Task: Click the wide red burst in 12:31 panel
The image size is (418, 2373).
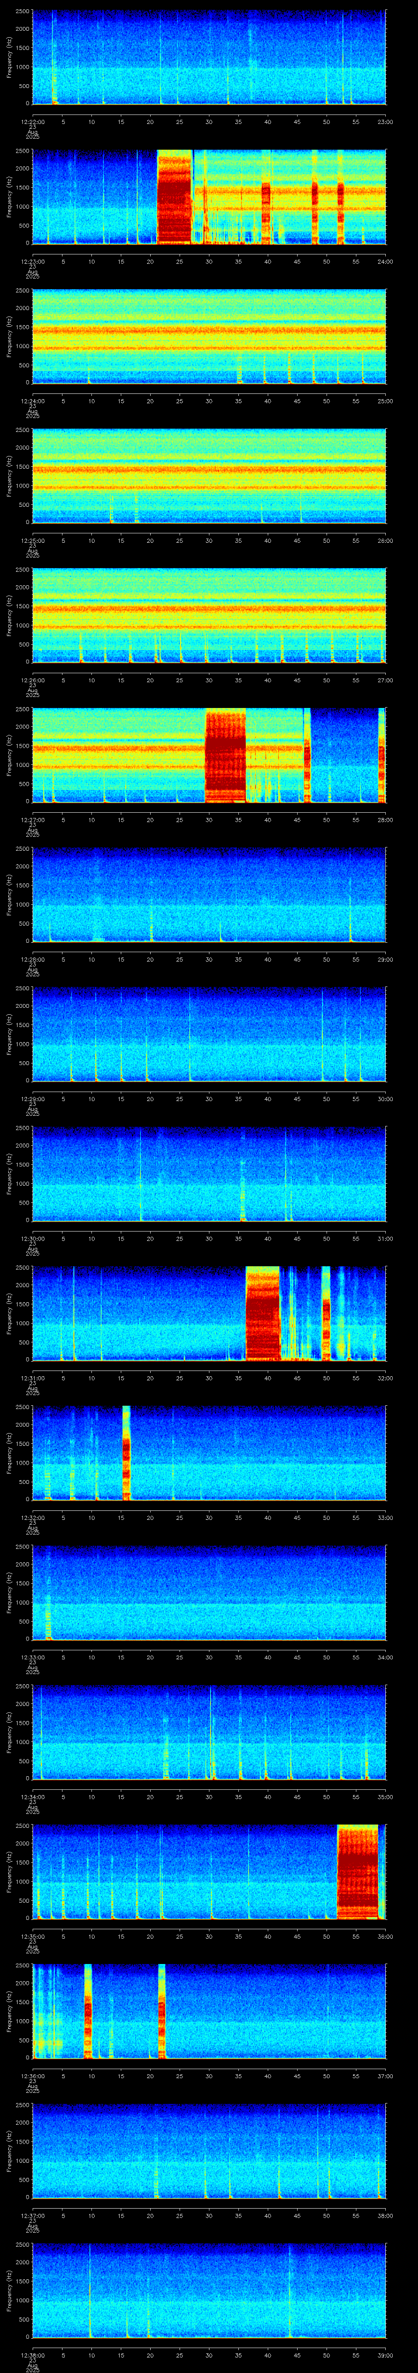Action: (x=264, y=1314)
